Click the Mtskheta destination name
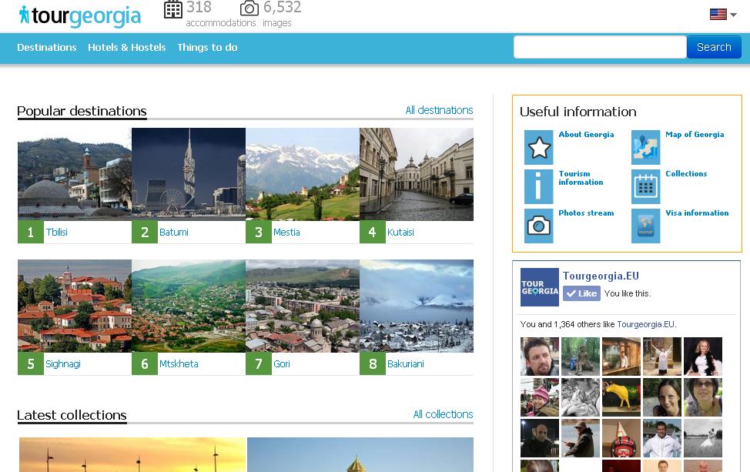The image size is (750, 472). pos(179,364)
